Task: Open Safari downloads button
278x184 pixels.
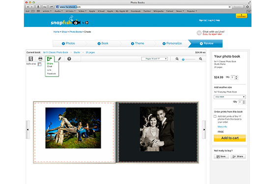Action: pyautogui.click(x=38, y=7)
